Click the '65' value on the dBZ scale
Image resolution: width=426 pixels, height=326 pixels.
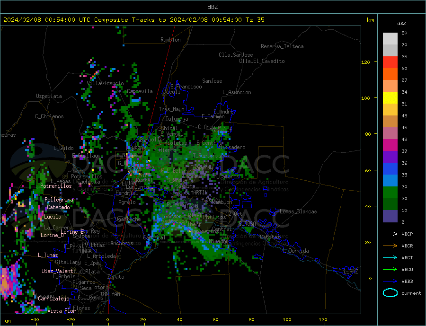pos(404,56)
